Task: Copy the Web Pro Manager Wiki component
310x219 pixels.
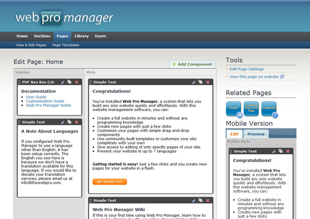Action: (x=200, y=200)
